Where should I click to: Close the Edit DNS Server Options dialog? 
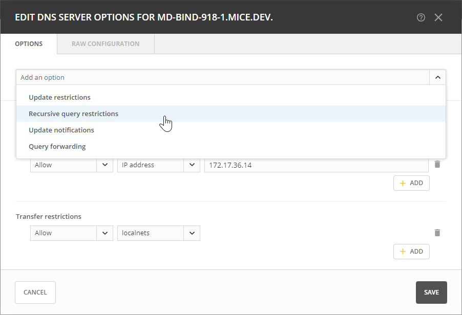[438, 17]
